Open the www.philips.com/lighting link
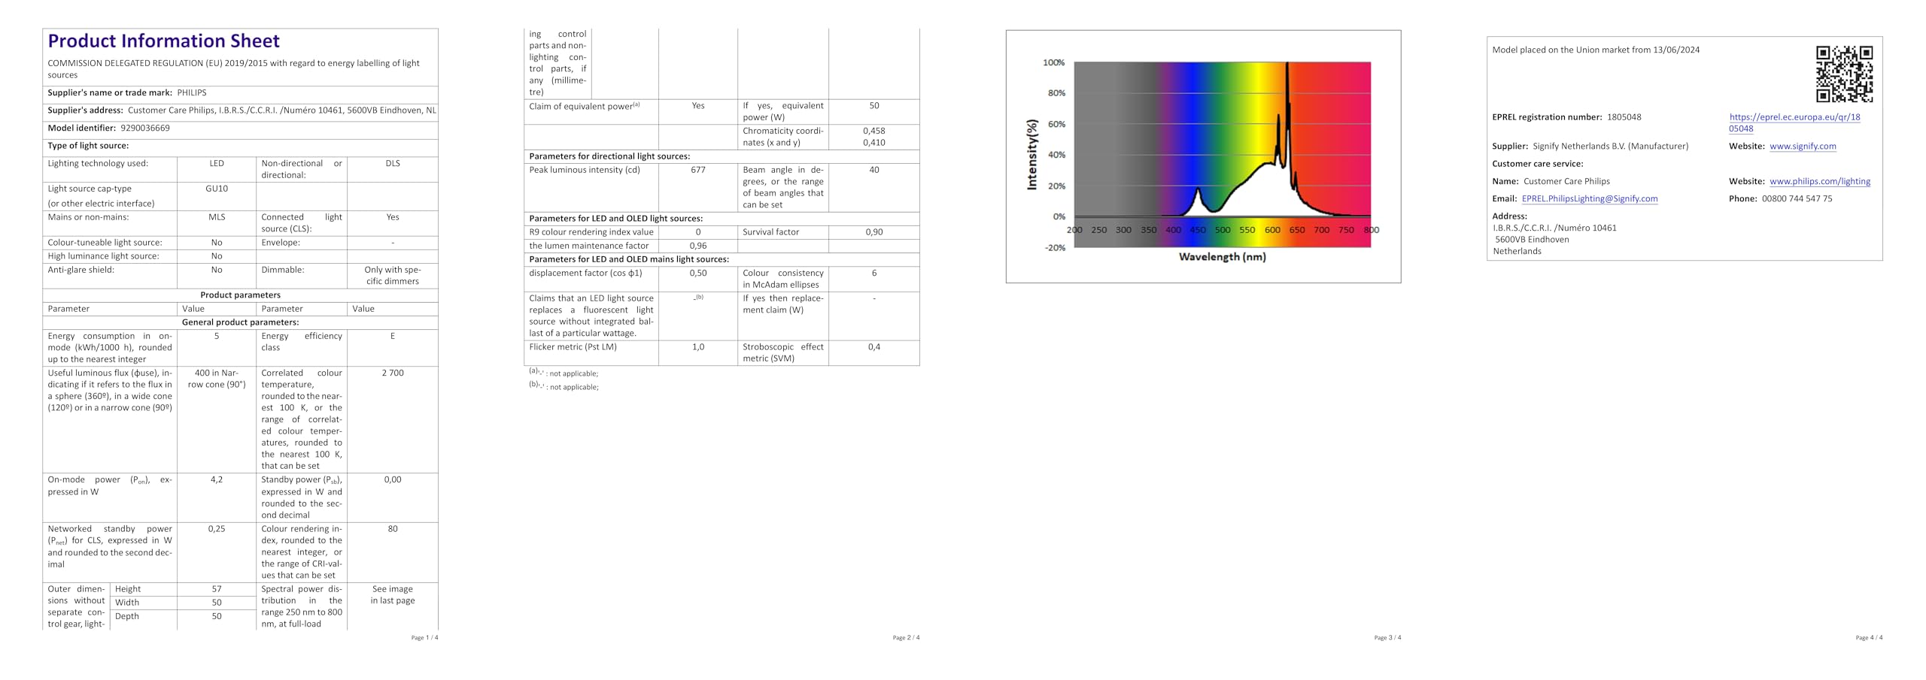Screen dimensions: 1926x680 pyautogui.click(x=1820, y=181)
